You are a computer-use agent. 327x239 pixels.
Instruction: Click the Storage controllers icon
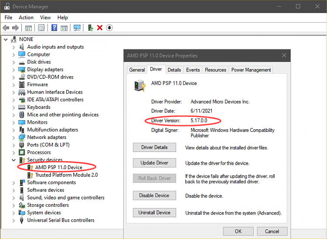point(22,205)
